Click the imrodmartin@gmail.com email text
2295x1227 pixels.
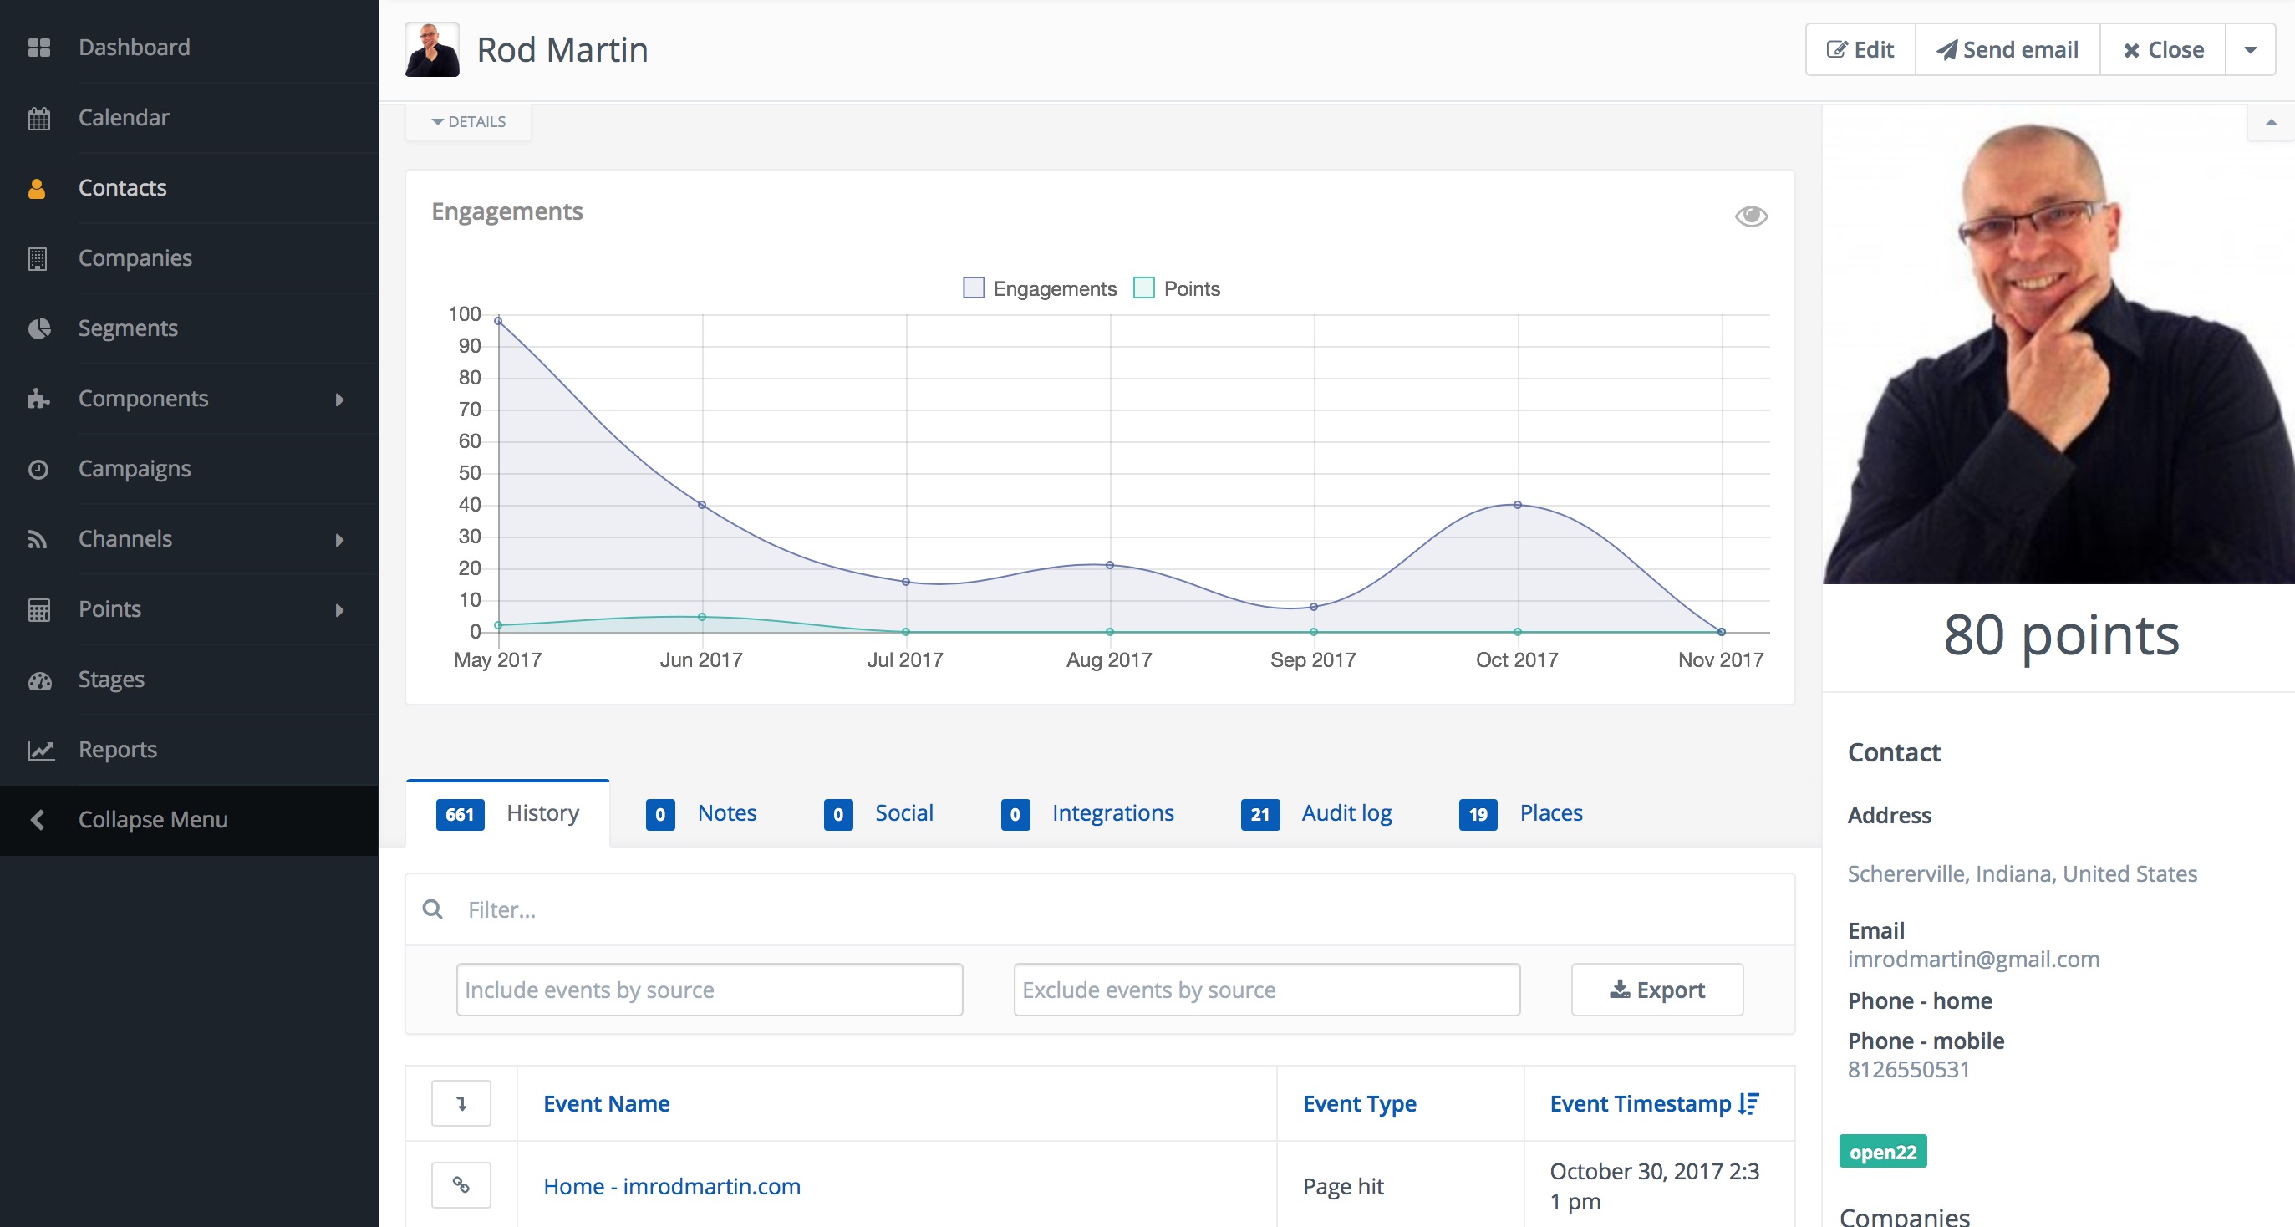(x=1973, y=959)
